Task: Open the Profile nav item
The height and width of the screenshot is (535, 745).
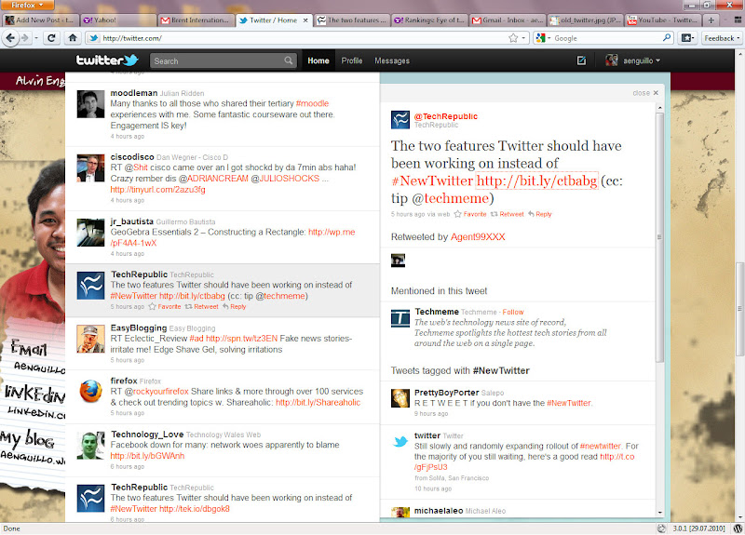Action: tap(352, 60)
